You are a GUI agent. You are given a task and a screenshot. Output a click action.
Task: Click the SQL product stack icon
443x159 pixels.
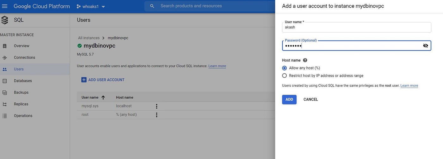(x=4, y=20)
